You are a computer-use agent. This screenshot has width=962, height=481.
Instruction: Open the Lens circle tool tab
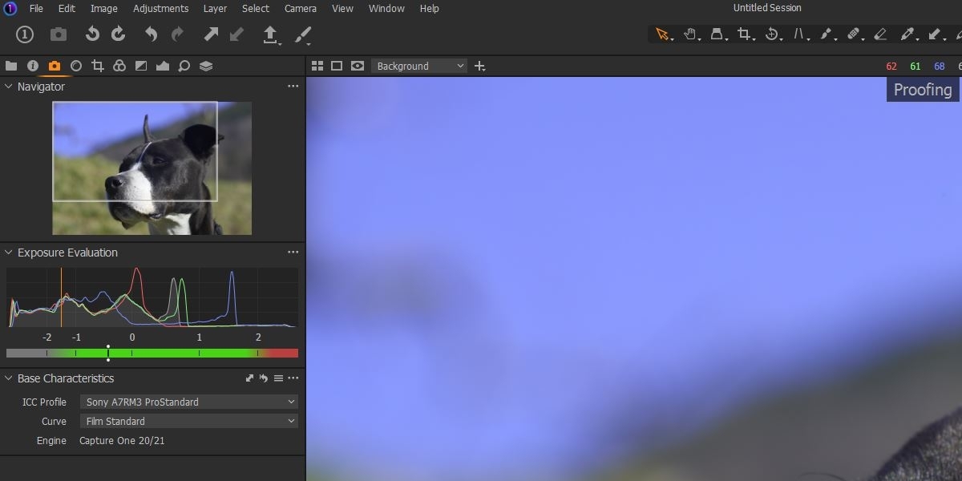(x=76, y=66)
